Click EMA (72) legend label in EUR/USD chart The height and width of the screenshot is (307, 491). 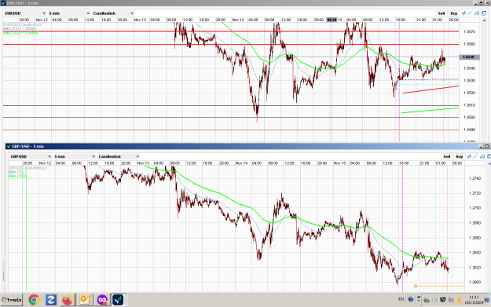point(20,28)
